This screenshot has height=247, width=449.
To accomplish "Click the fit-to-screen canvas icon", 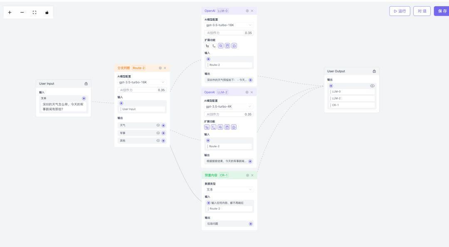I will coord(35,12).
